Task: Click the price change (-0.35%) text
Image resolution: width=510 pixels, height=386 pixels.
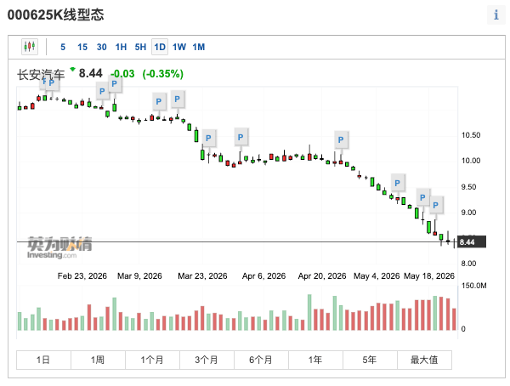Action: 162,74
